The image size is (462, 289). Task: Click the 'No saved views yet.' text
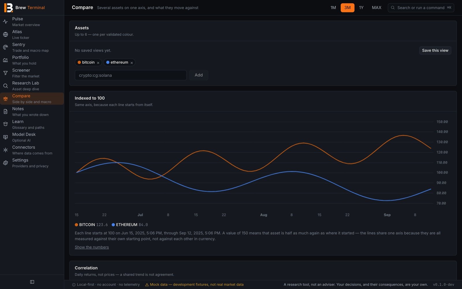(x=93, y=50)
